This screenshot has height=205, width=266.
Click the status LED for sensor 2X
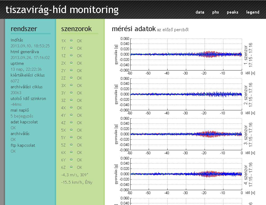coord(71,63)
